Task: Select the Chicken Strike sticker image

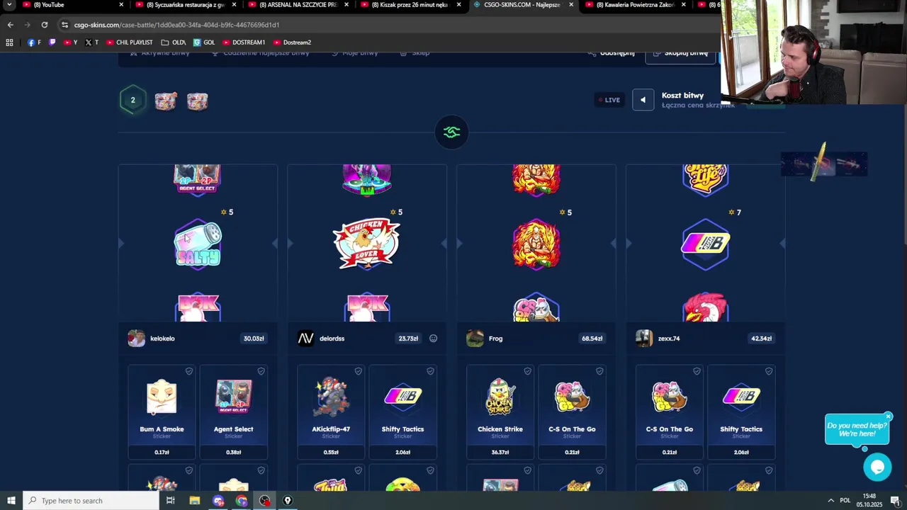Action: 500,397
